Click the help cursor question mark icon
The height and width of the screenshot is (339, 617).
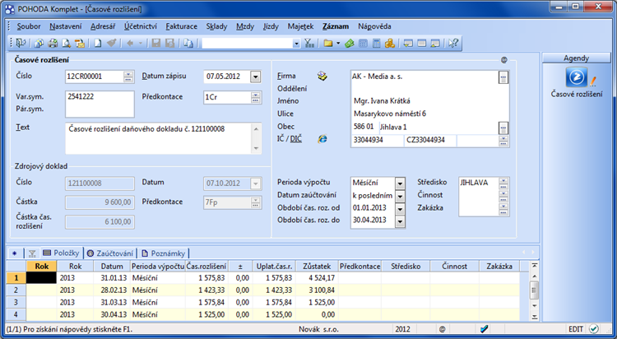pos(453,44)
